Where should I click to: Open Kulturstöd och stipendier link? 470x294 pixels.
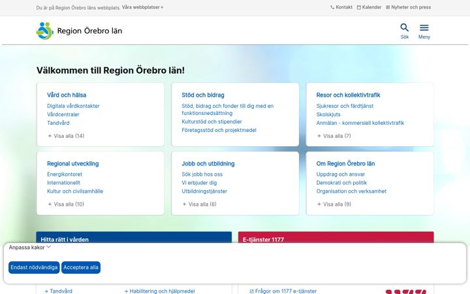(211, 122)
